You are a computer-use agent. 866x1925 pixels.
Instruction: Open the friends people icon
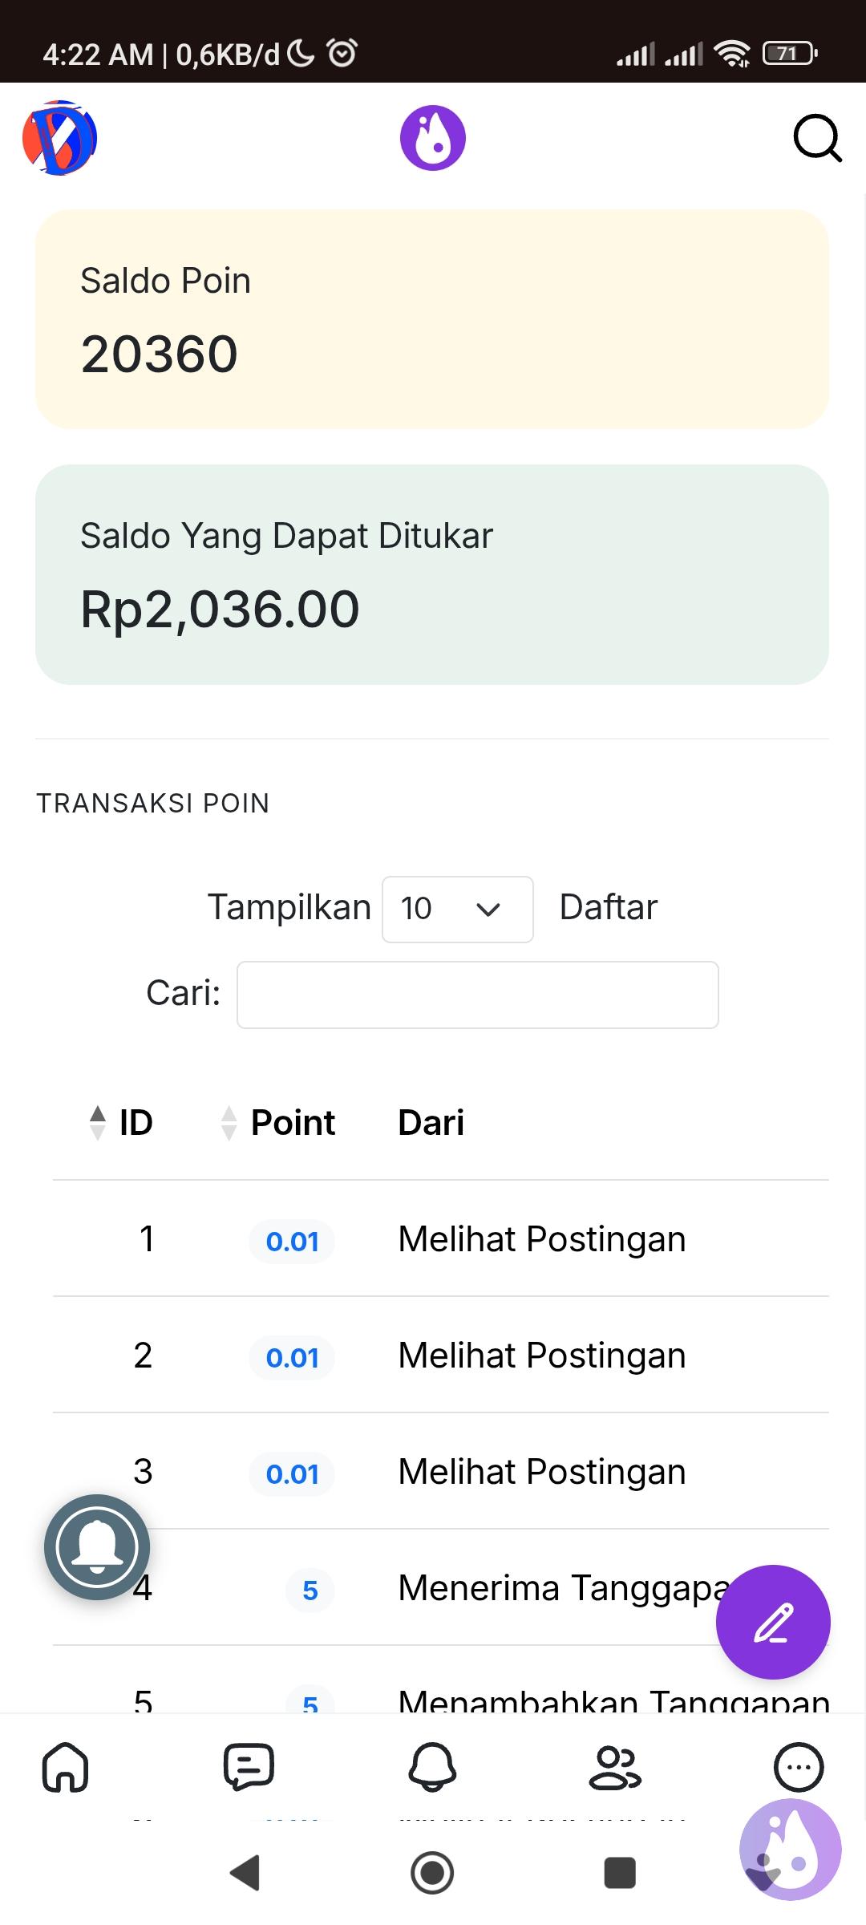(x=615, y=1767)
